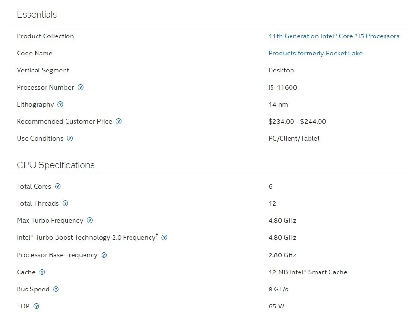Click help icon next to Processor Number
The image size is (413, 317).
[81, 87]
